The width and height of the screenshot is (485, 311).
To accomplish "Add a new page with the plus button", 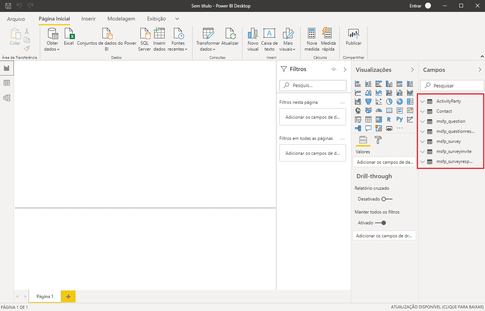I will (x=68, y=296).
